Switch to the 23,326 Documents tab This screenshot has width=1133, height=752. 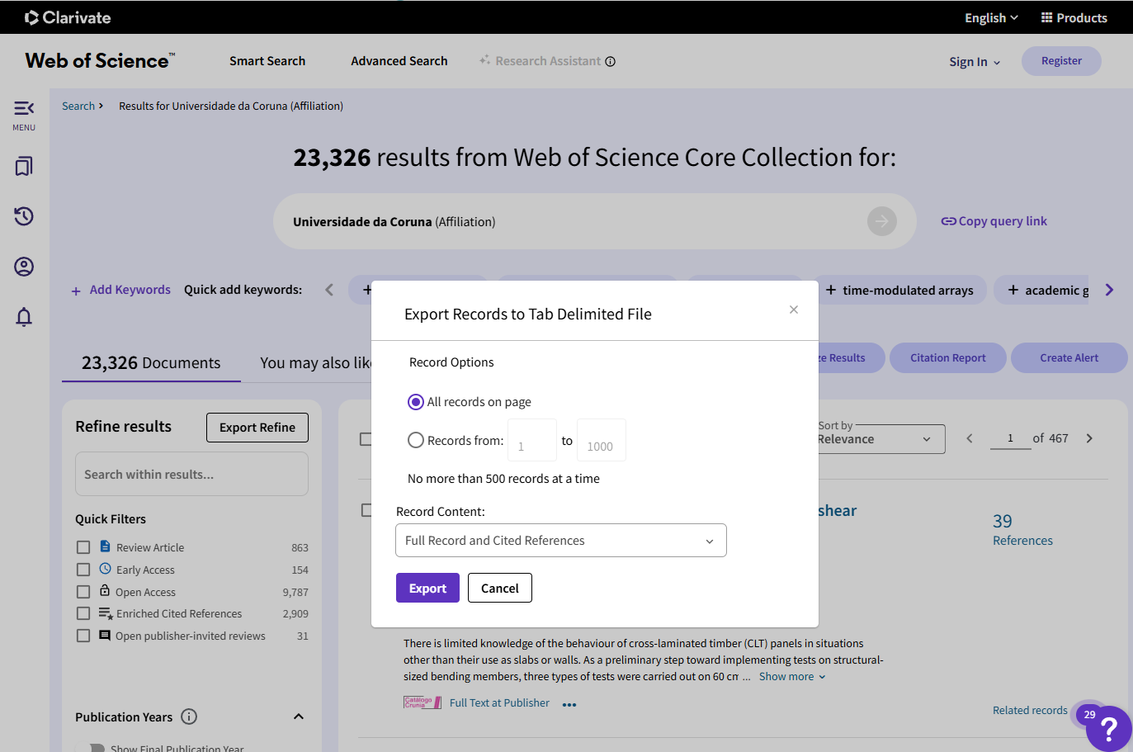tap(151, 363)
